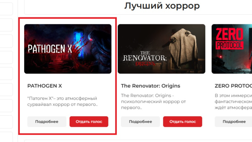Open Подробнее for The Renovator: Origins
This screenshot has width=252, height=142.
click(140, 121)
